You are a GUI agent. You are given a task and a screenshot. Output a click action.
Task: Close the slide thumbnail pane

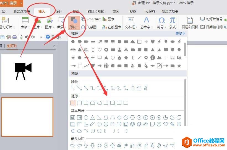pos(54,46)
